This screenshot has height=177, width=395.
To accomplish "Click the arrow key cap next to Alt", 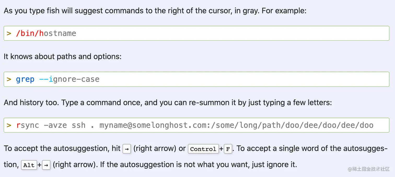I will click(x=46, y=165).
